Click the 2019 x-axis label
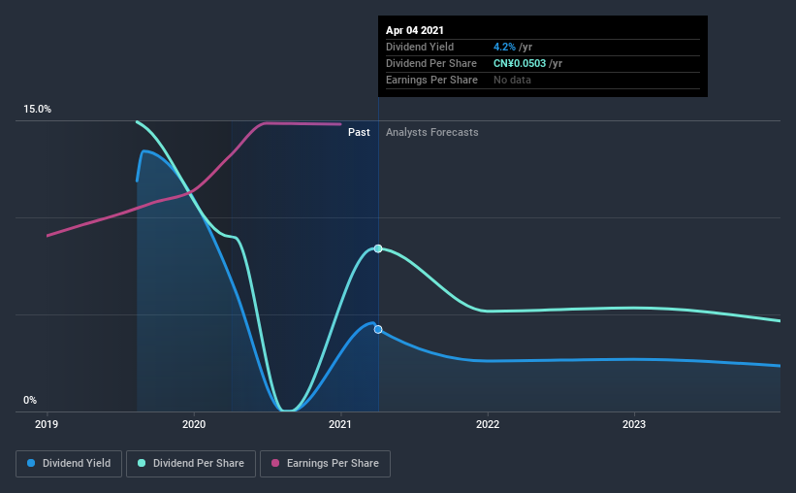The height and width of the screenshot is (493, 796). click(47, 424)
